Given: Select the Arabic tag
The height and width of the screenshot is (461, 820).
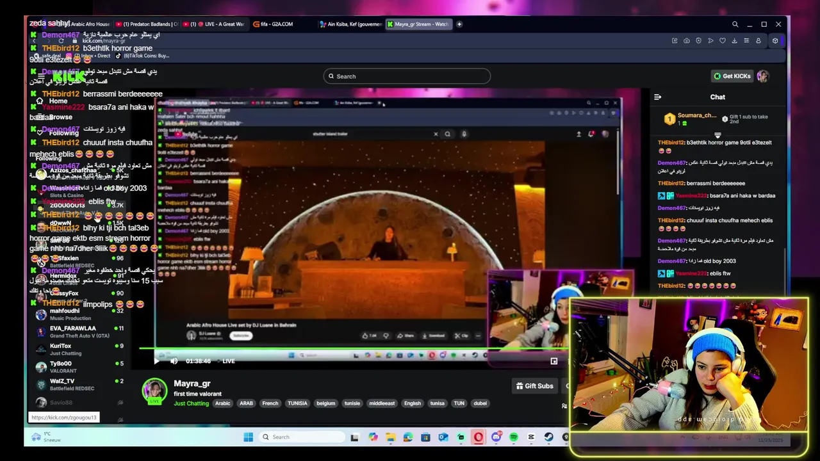Looking at the screenshot, I should point(222,403).
